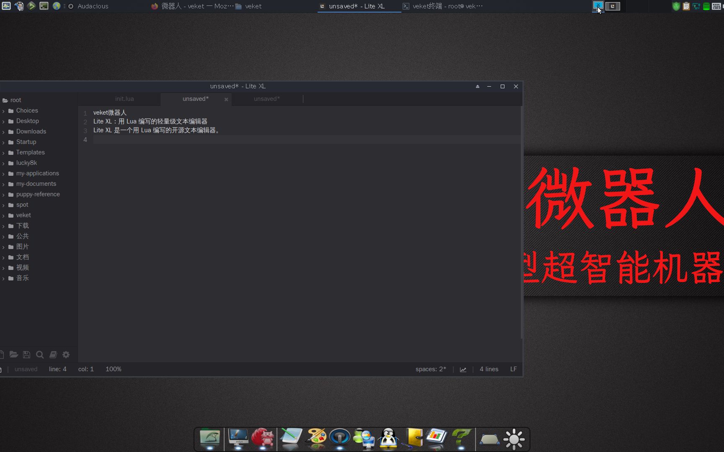Open the clipboard manager tray icon
724x452 pixels.
686,6
